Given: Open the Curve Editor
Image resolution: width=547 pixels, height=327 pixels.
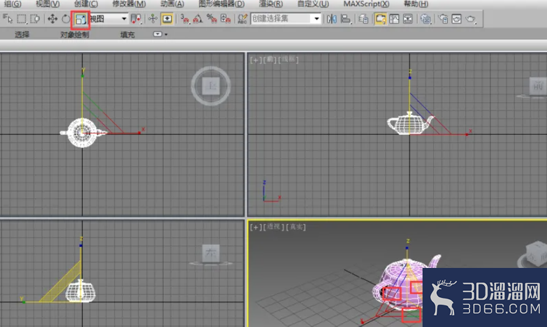Looking at the screenshot, I should pyautogui.click(x=394, y=19).
